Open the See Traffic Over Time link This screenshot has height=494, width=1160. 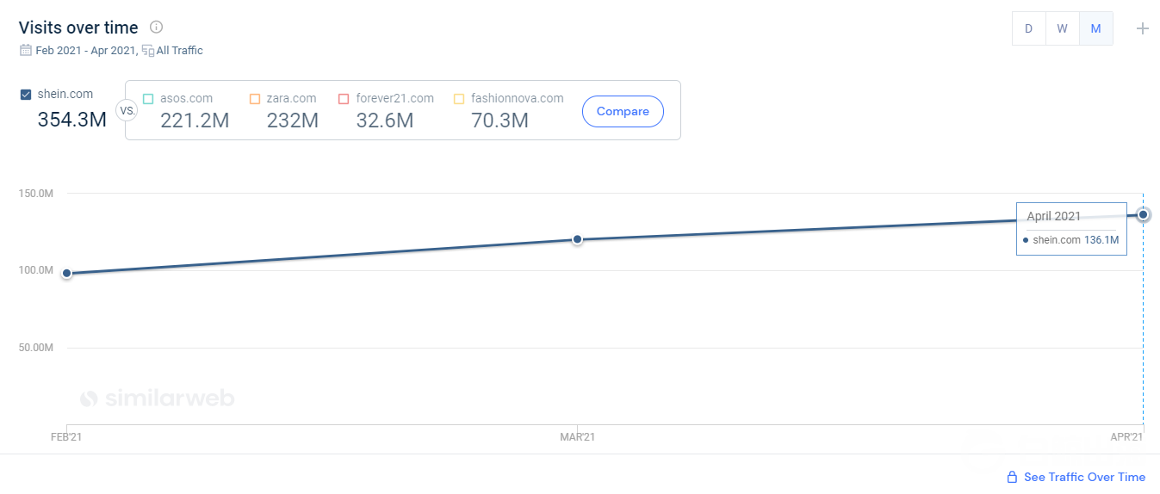pyautogui.click(x=1084, y=477)
